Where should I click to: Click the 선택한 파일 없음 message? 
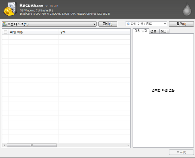(163, 90)
